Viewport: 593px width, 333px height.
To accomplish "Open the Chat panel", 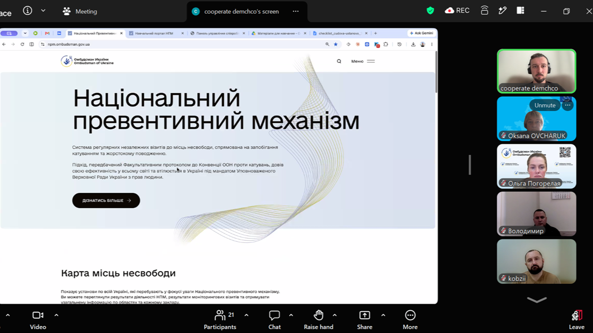I will 274,320.
